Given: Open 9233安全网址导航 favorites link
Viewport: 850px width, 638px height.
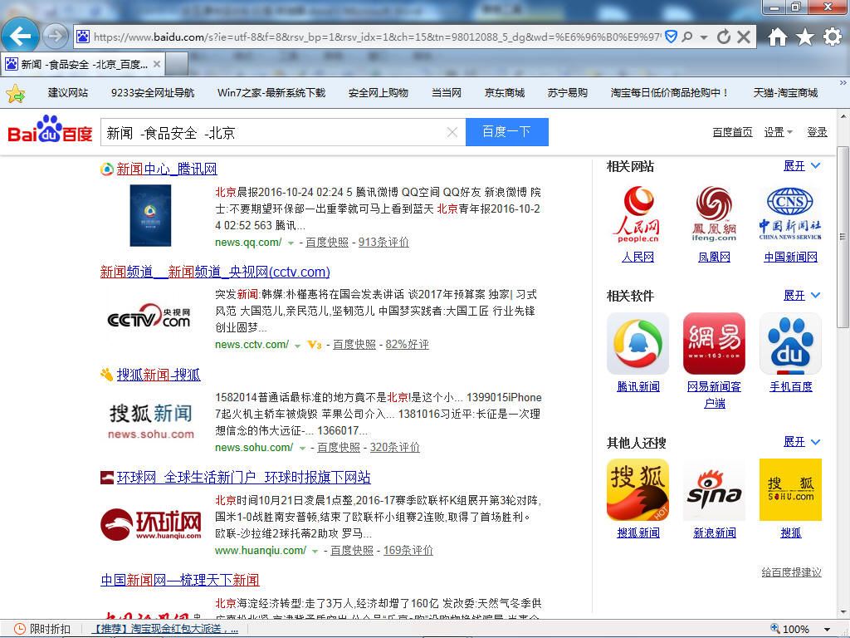Looking at the screenshot, I should pyautogui.click(x=153, y=93).
